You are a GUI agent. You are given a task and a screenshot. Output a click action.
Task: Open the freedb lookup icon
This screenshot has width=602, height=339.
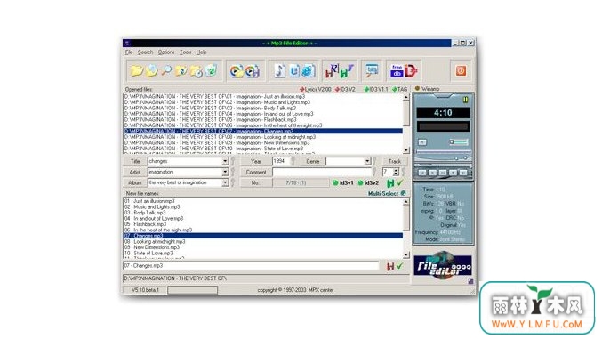pos(397,70)
